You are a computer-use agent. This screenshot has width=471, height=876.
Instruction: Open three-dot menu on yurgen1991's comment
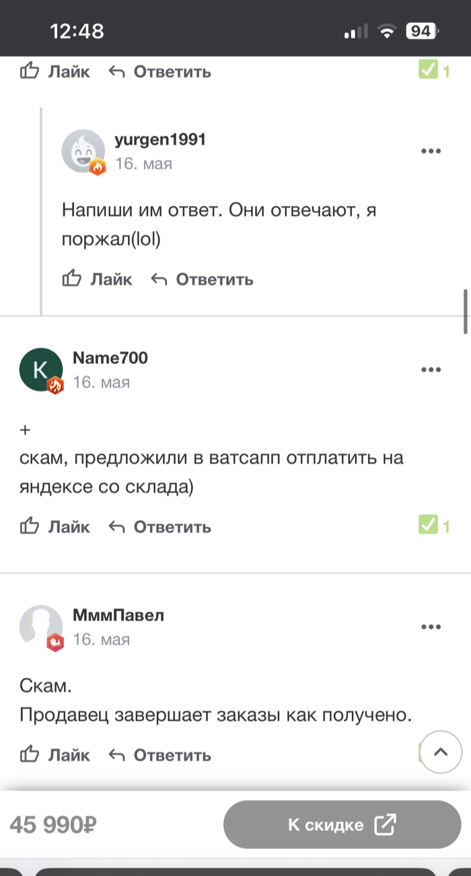pos(431,151)
